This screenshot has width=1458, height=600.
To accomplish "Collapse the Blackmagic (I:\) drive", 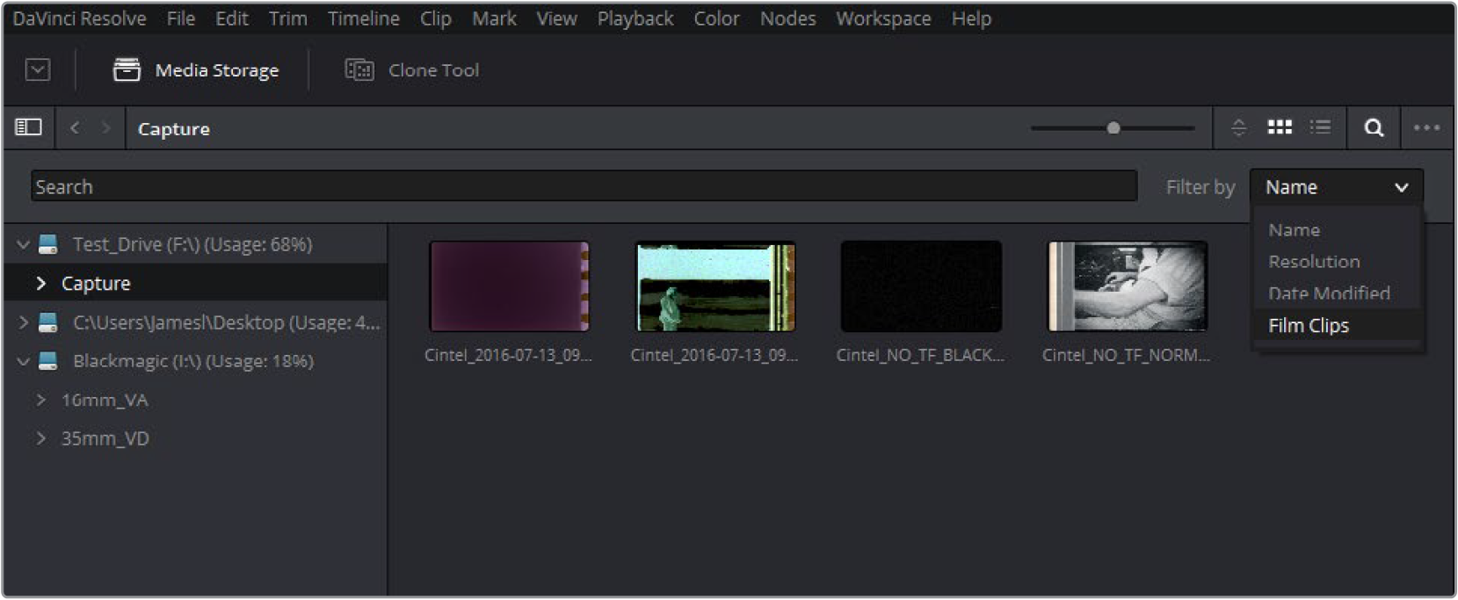I will 24,361.
